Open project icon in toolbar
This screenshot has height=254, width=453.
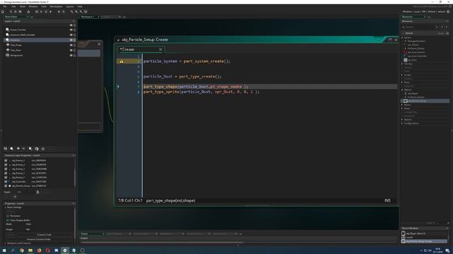click(x=16, y=12)
